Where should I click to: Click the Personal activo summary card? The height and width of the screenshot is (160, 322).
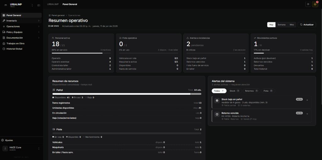(81, 53)
